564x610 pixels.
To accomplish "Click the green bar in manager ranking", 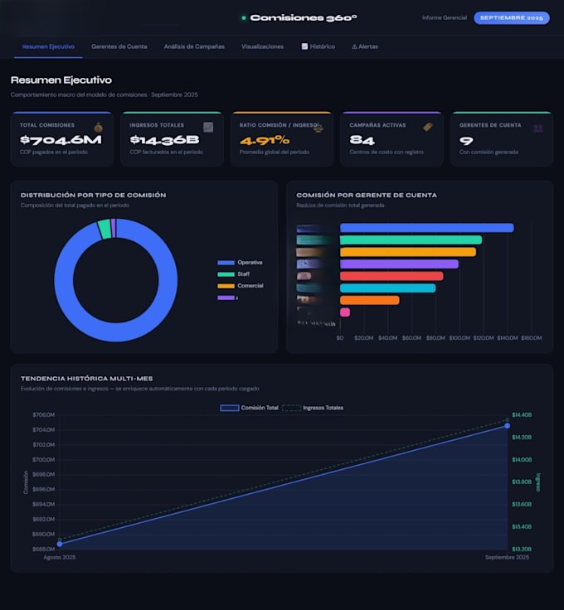I will 411,240.
